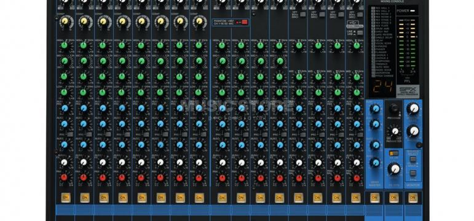Select the MID frequency knob on channel 2

tap(84, 61)
